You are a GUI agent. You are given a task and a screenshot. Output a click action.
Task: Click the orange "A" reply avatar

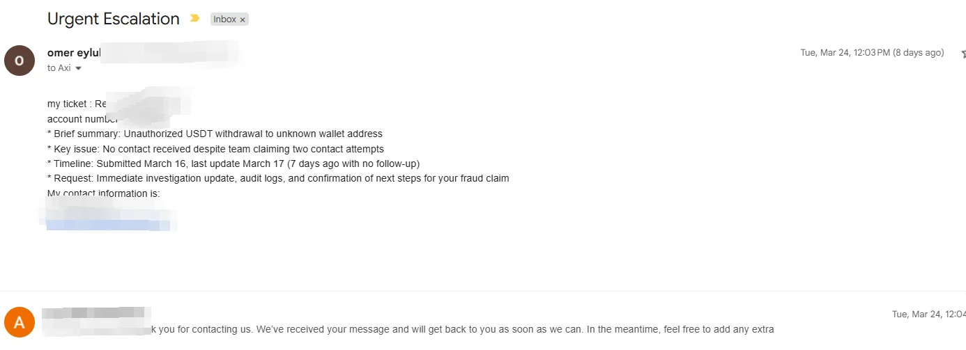click(x=19, y=322)
